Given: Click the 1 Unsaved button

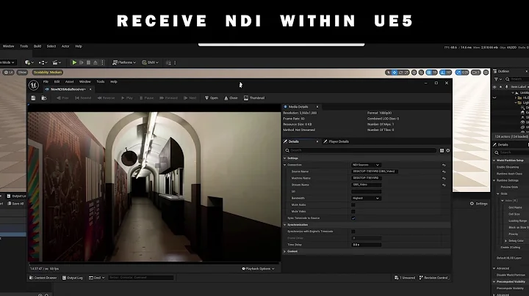Looking at the screenshot, I should click(405, 278).
